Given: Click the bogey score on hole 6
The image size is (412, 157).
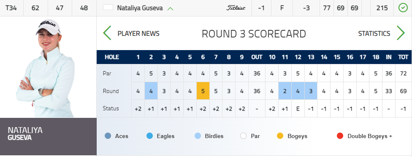Looking at the screenshot, I should 203,91.
